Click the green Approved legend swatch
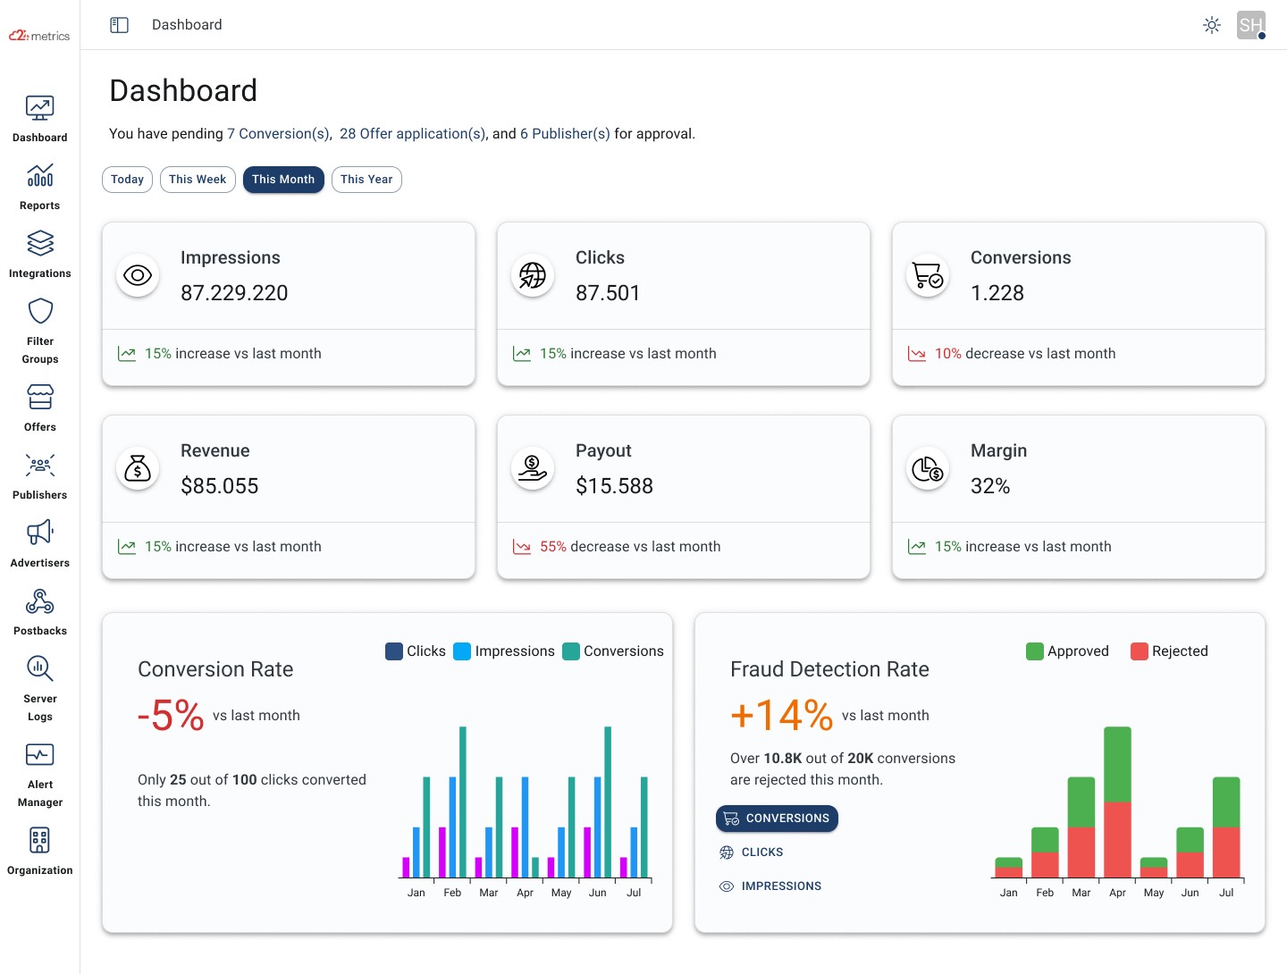 click(x=1034, y=651)
